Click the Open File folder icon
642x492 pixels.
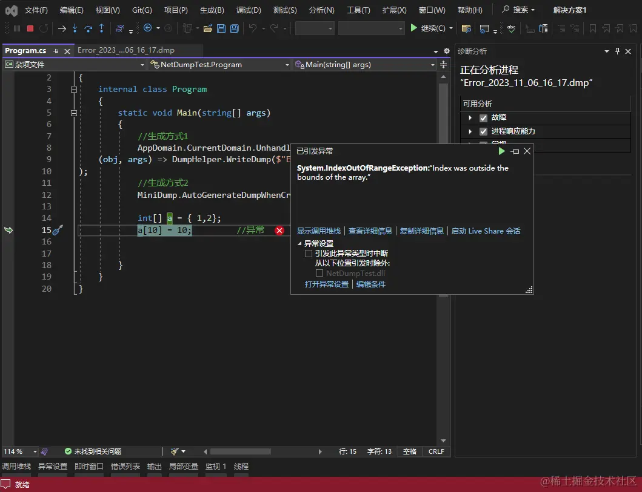(207, 28)
